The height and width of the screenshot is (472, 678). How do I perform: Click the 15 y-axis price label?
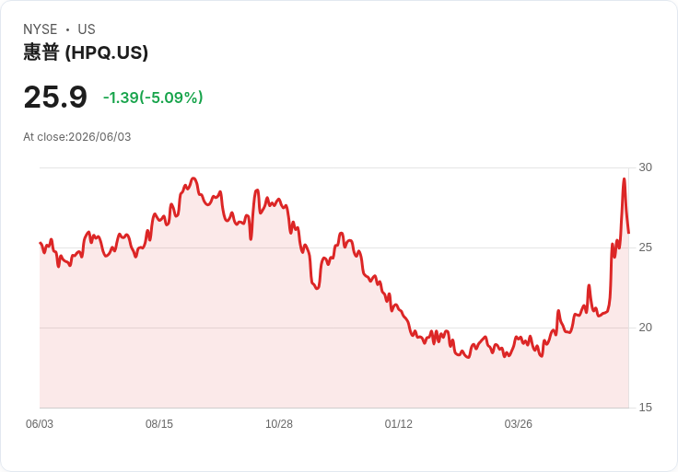click(x=645, y=408)
